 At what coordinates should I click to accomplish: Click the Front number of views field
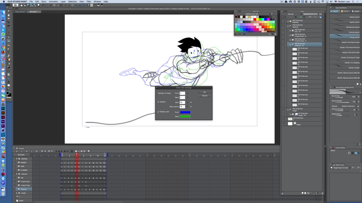pos(182,93)
